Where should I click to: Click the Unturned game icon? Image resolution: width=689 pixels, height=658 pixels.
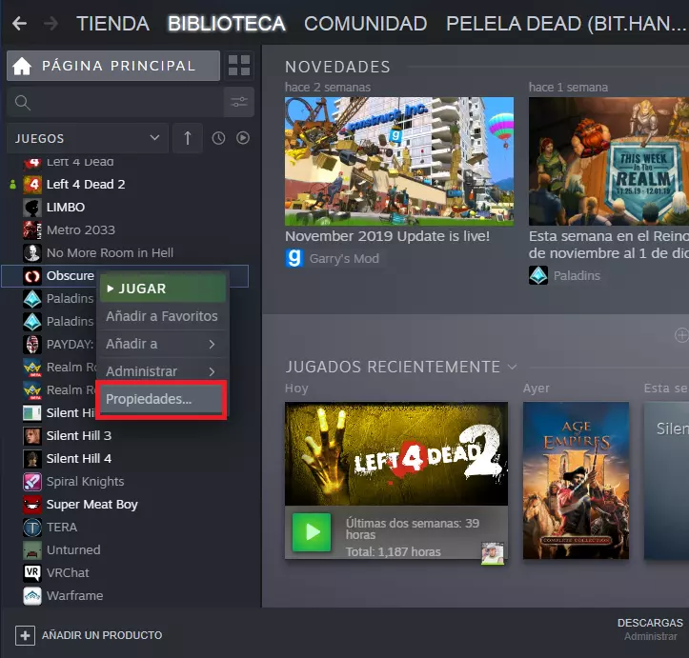point(32,550)
